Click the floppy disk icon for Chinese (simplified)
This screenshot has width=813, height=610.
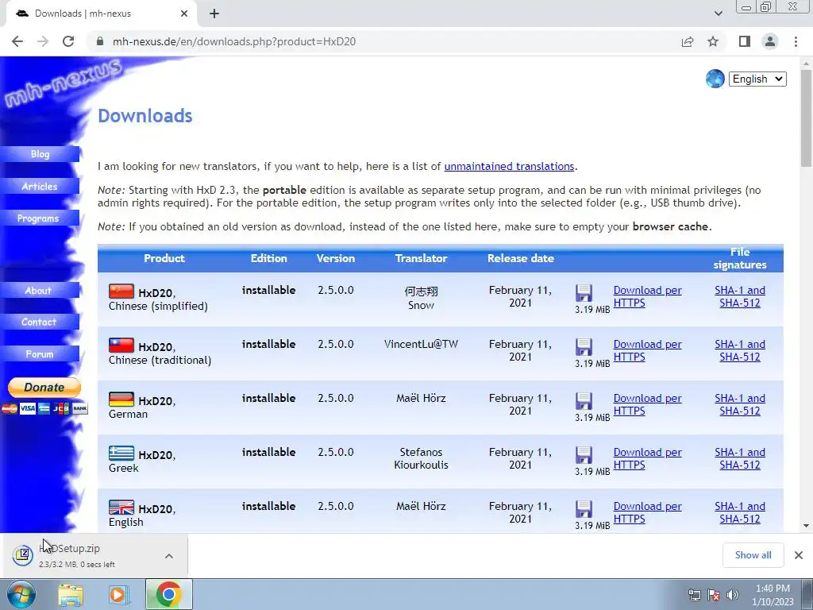(x=584, y=293)
